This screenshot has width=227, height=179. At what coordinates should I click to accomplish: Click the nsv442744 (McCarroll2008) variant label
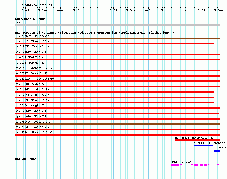pos(34,132)
